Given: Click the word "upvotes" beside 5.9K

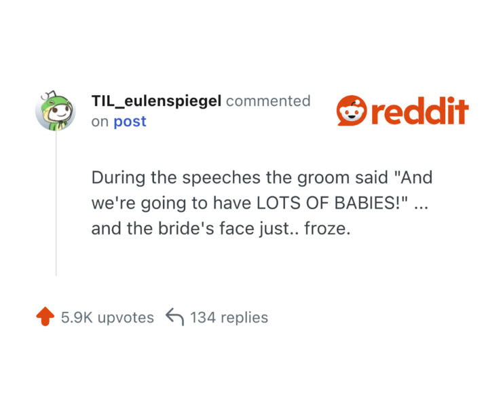Looking at the screenshot, I should [x=126, y=317].
